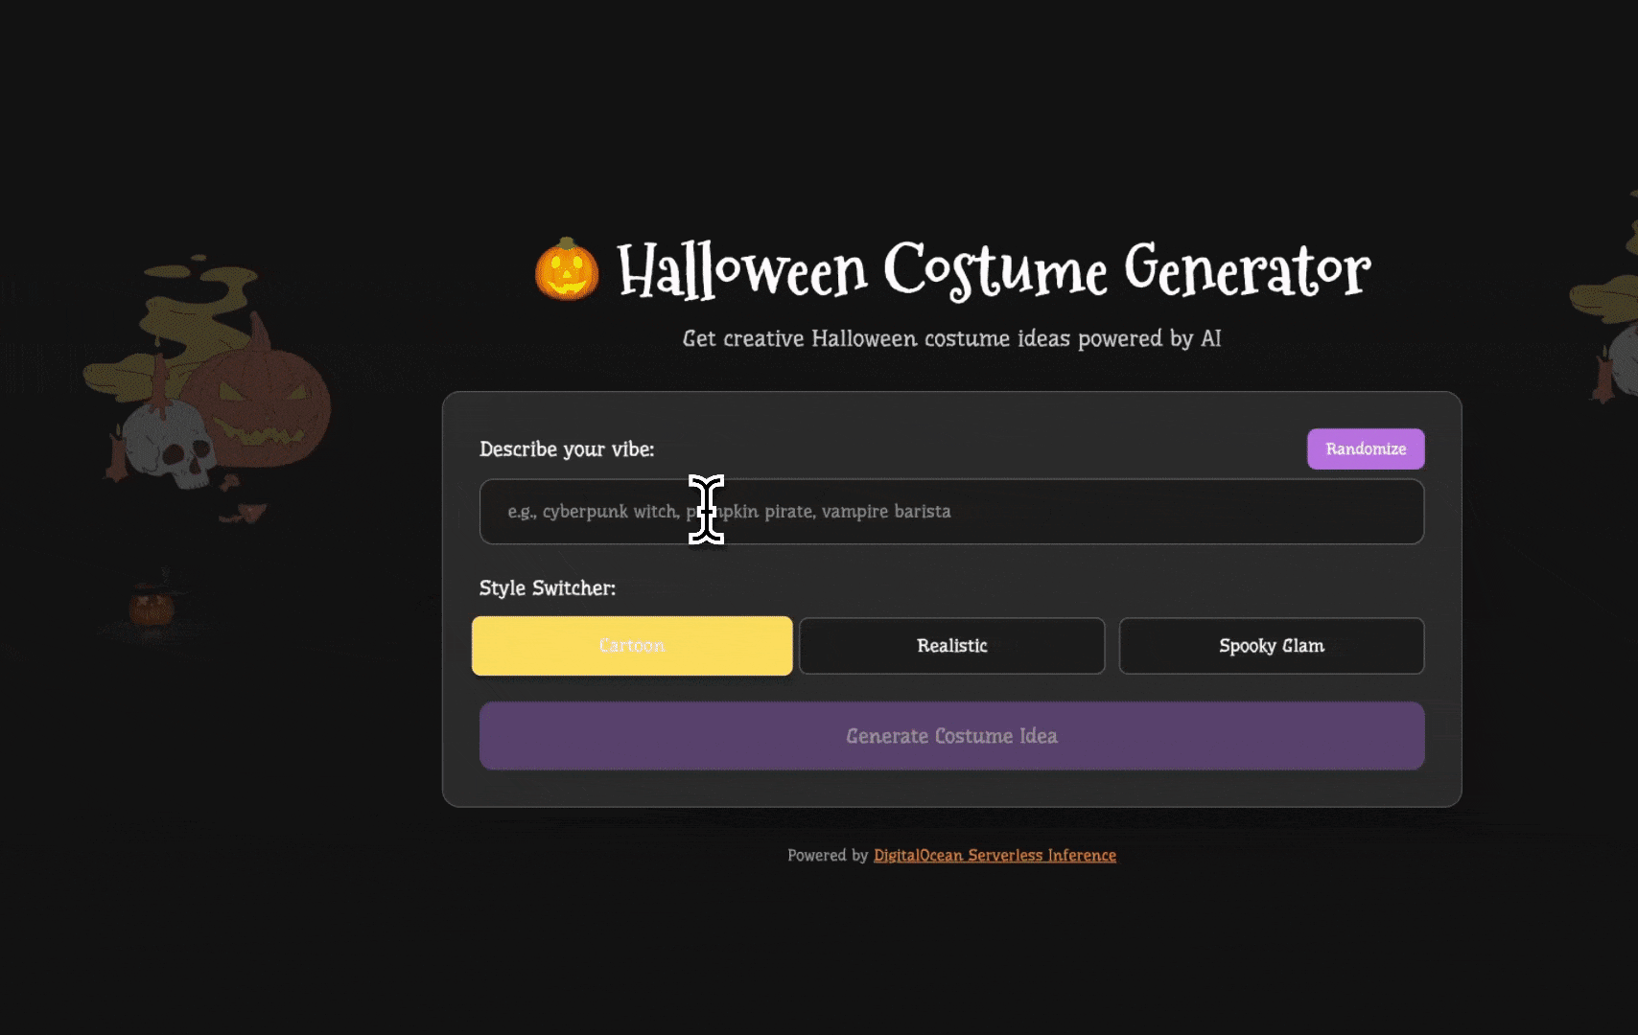Click the Generate Costume Idea button

tap(951, 736)
